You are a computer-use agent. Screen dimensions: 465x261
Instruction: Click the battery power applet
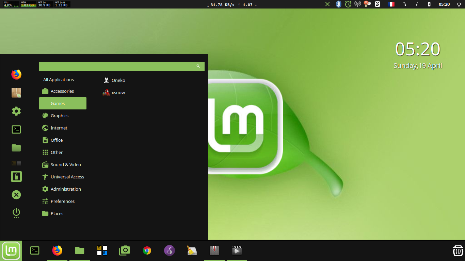pos(429,4)
